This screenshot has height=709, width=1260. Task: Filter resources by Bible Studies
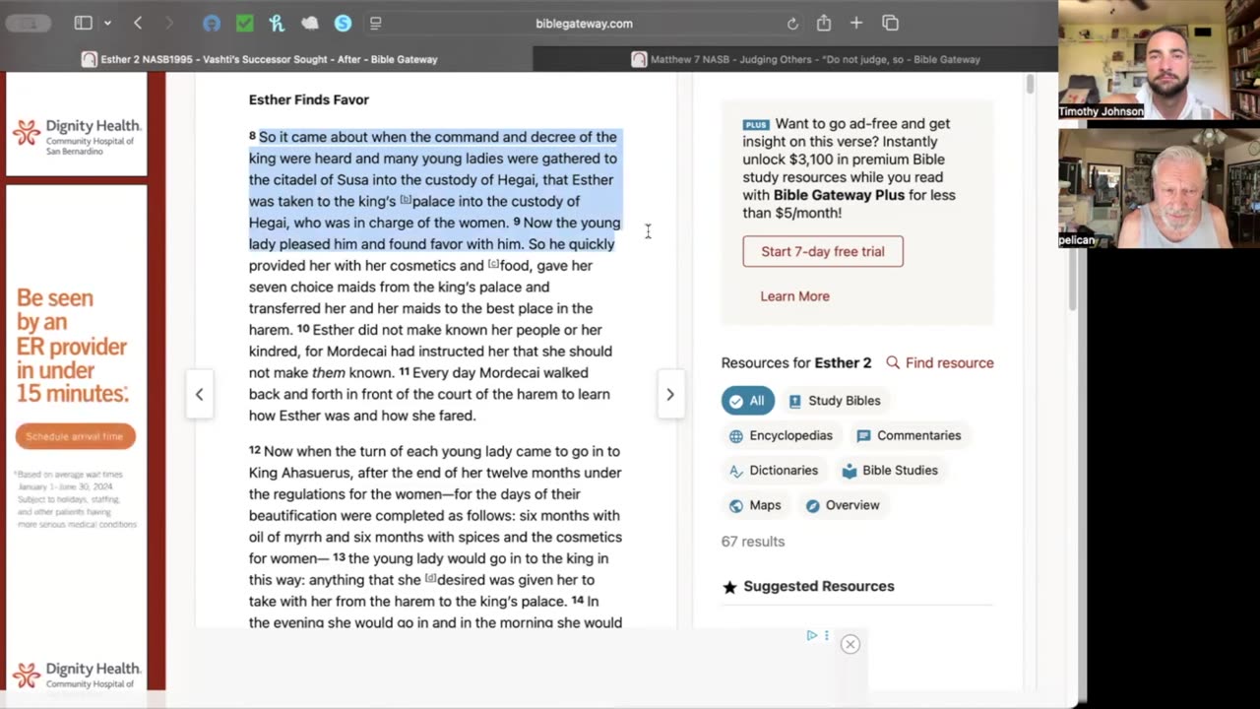point(890,470)
